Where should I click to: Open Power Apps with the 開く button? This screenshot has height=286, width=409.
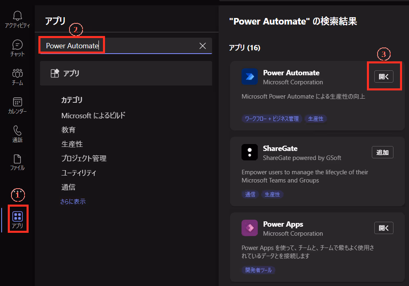(384, 228)
